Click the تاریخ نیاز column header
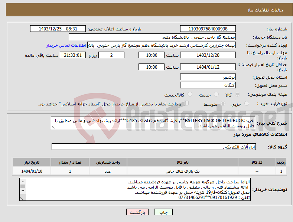 [32, 162]
